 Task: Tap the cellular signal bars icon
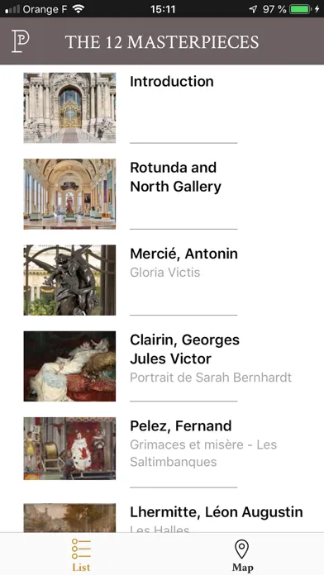[12, 10]
